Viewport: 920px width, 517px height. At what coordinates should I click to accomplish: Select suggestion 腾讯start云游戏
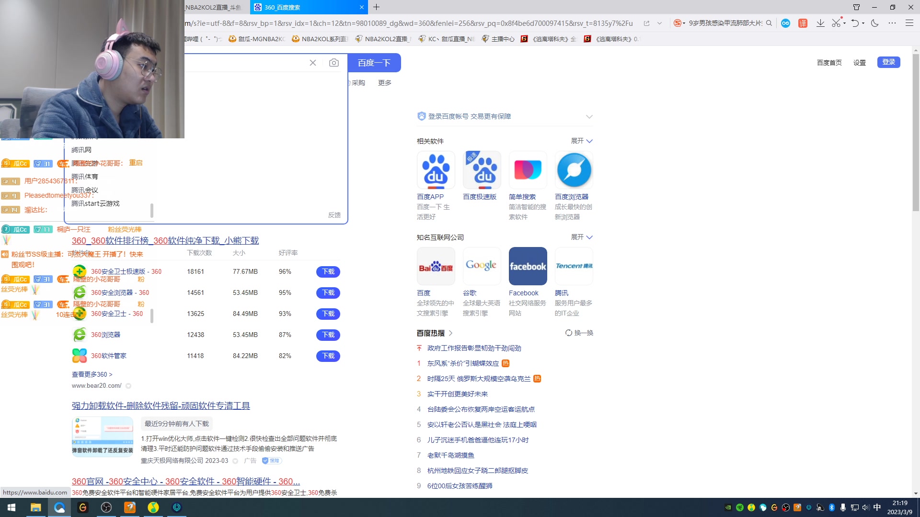click(95, 203)
